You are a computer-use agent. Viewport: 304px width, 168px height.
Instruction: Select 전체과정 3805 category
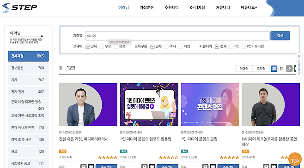28,56
